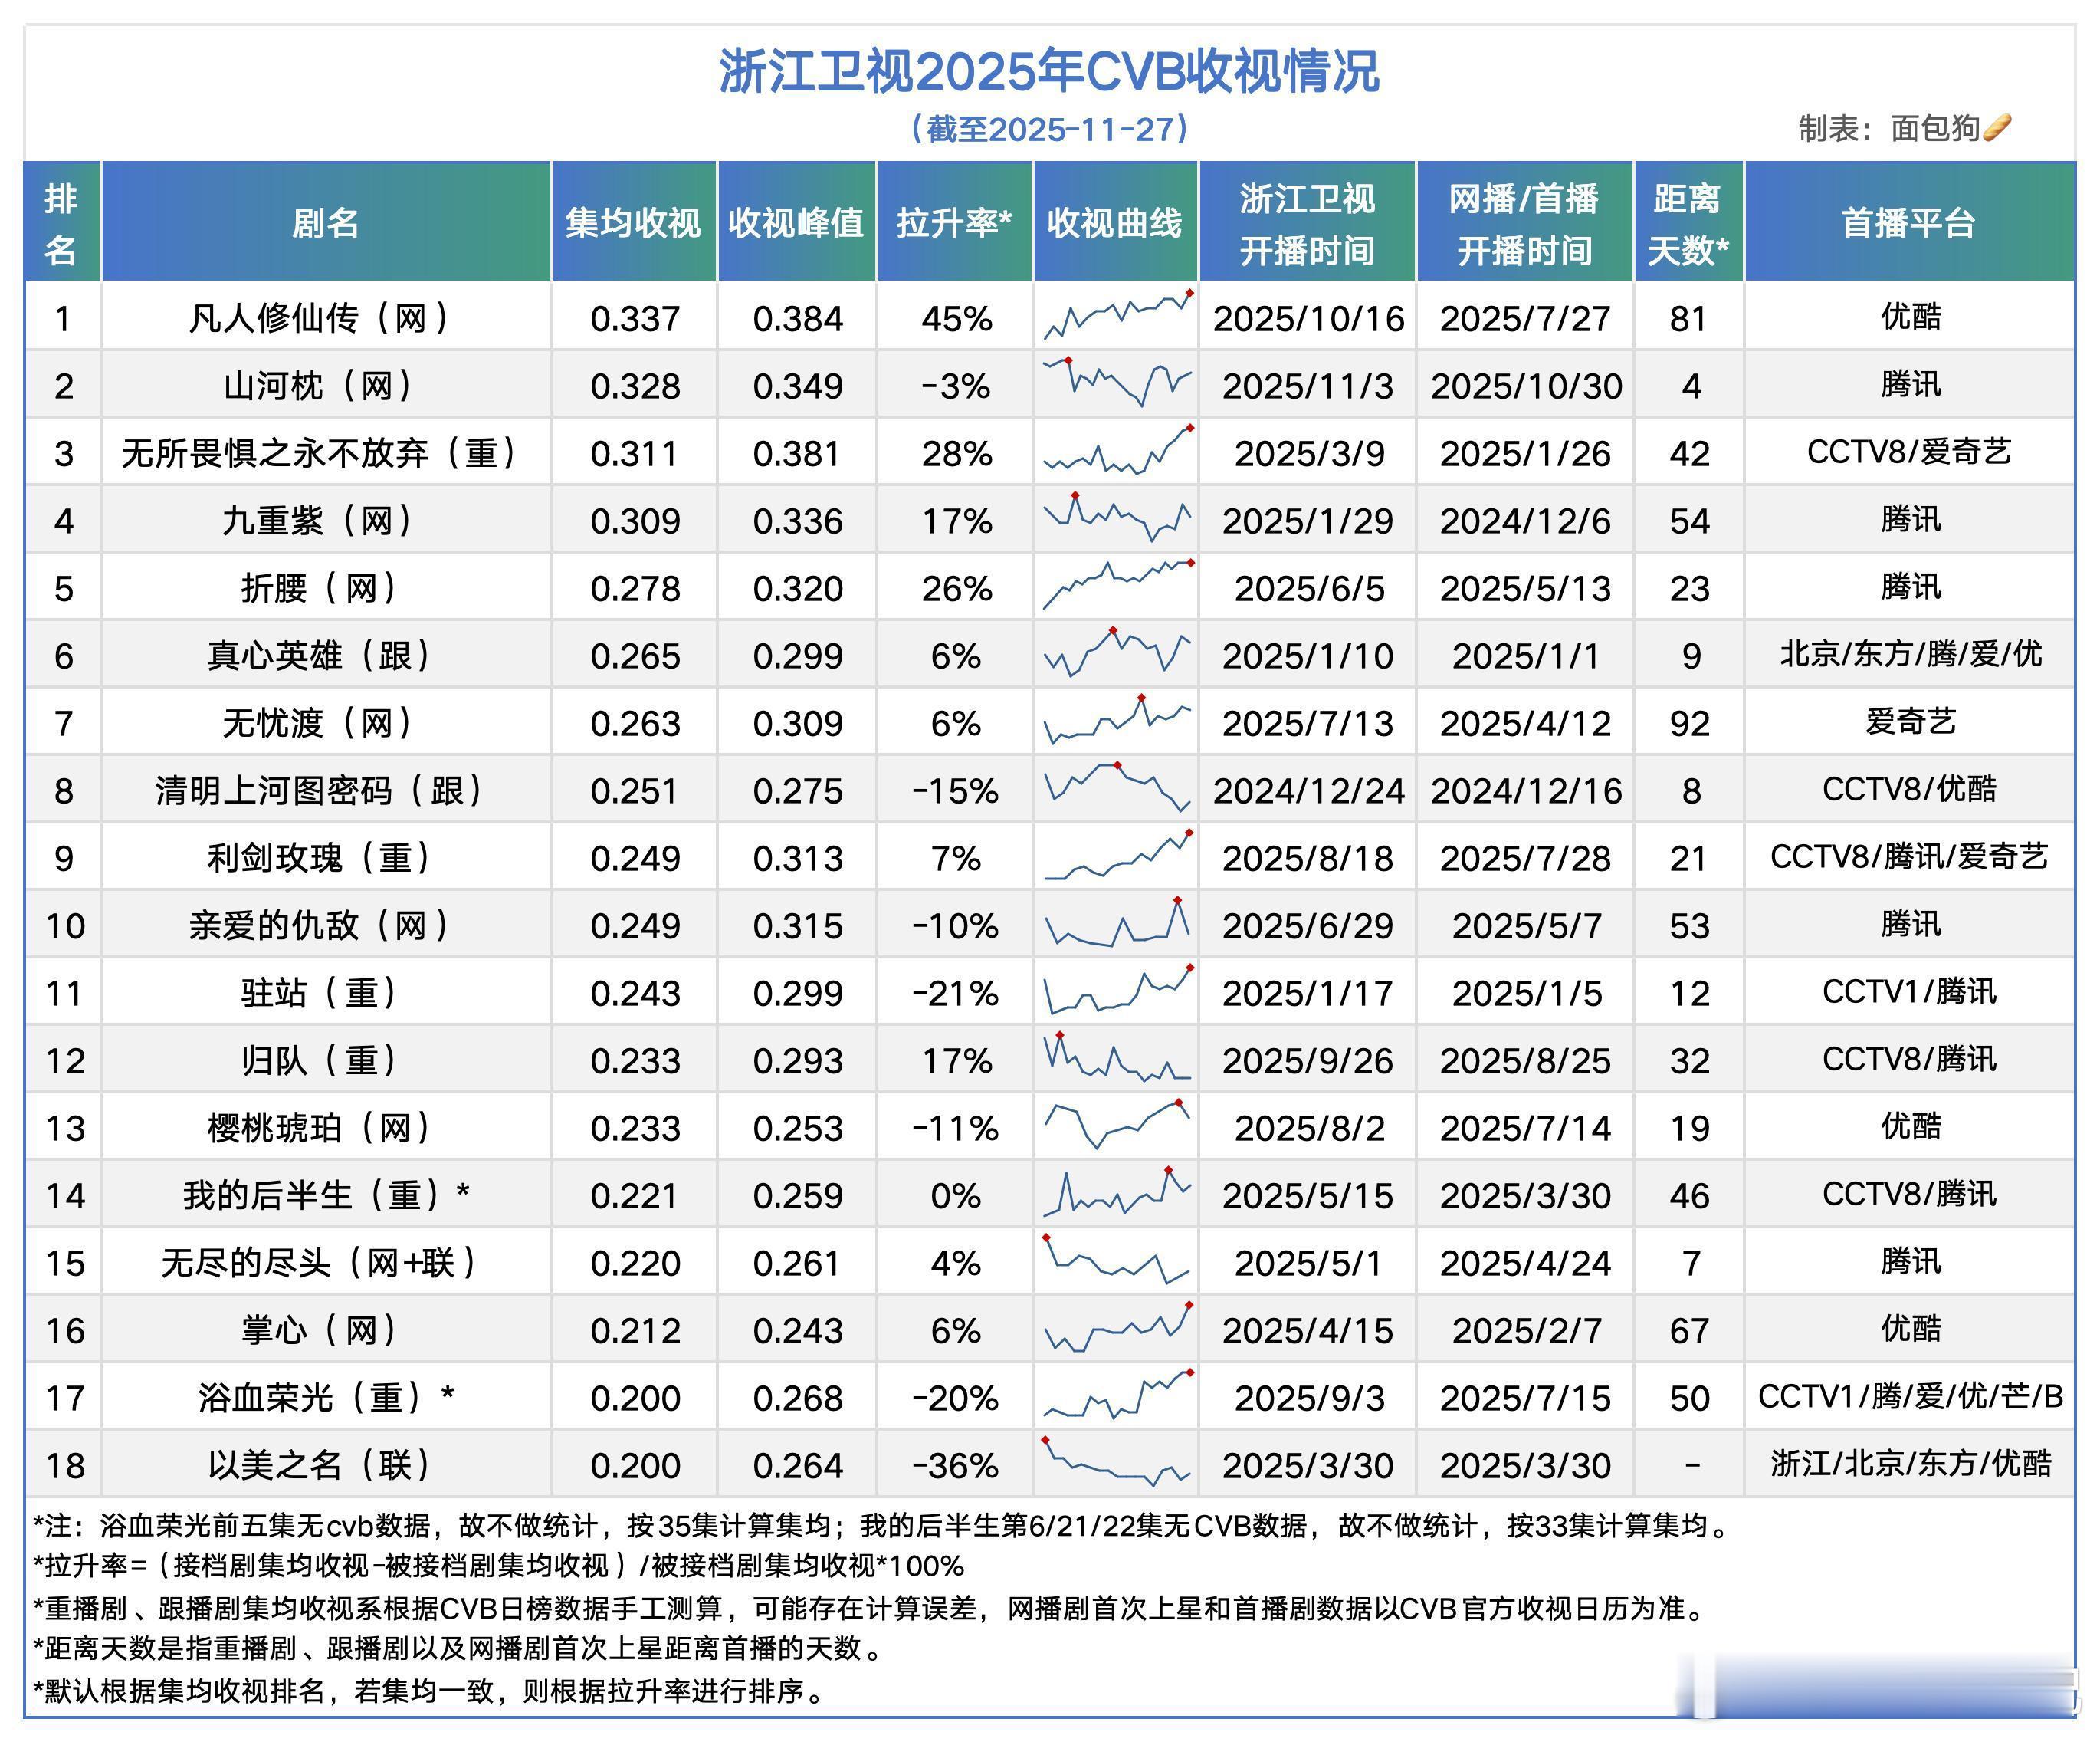2100x1742 pixels.
Task: Click the 折腰 ratings sparkline chart
Action: click(1116, 587)
